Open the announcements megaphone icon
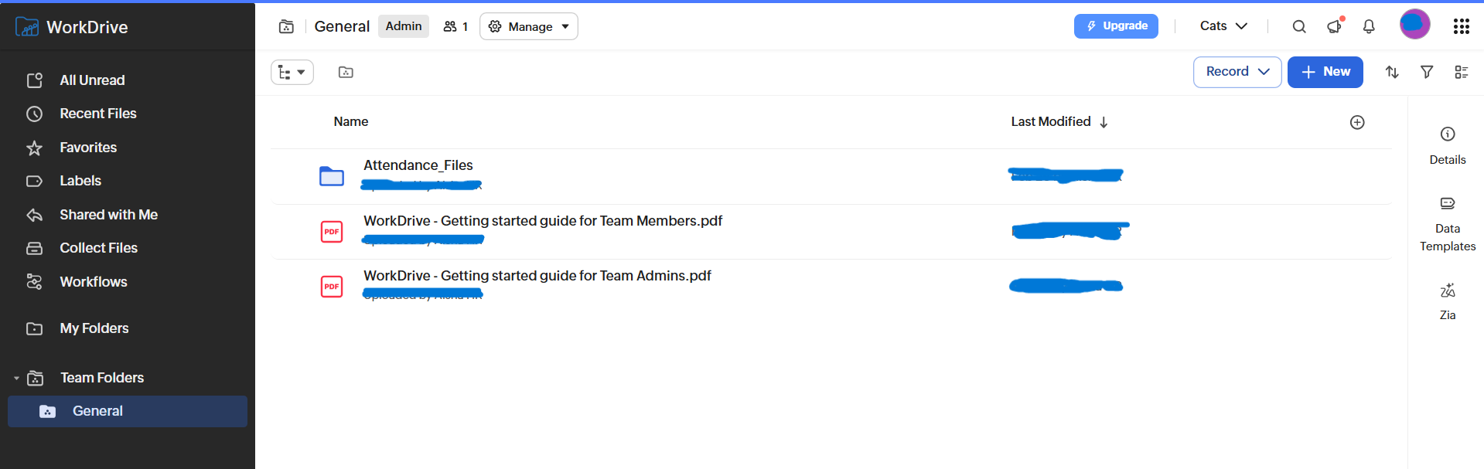1484x469 pixels. tap(1334, 26)
